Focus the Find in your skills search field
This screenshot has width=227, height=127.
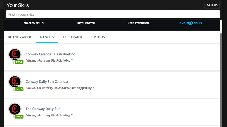[x=113, y=14]
